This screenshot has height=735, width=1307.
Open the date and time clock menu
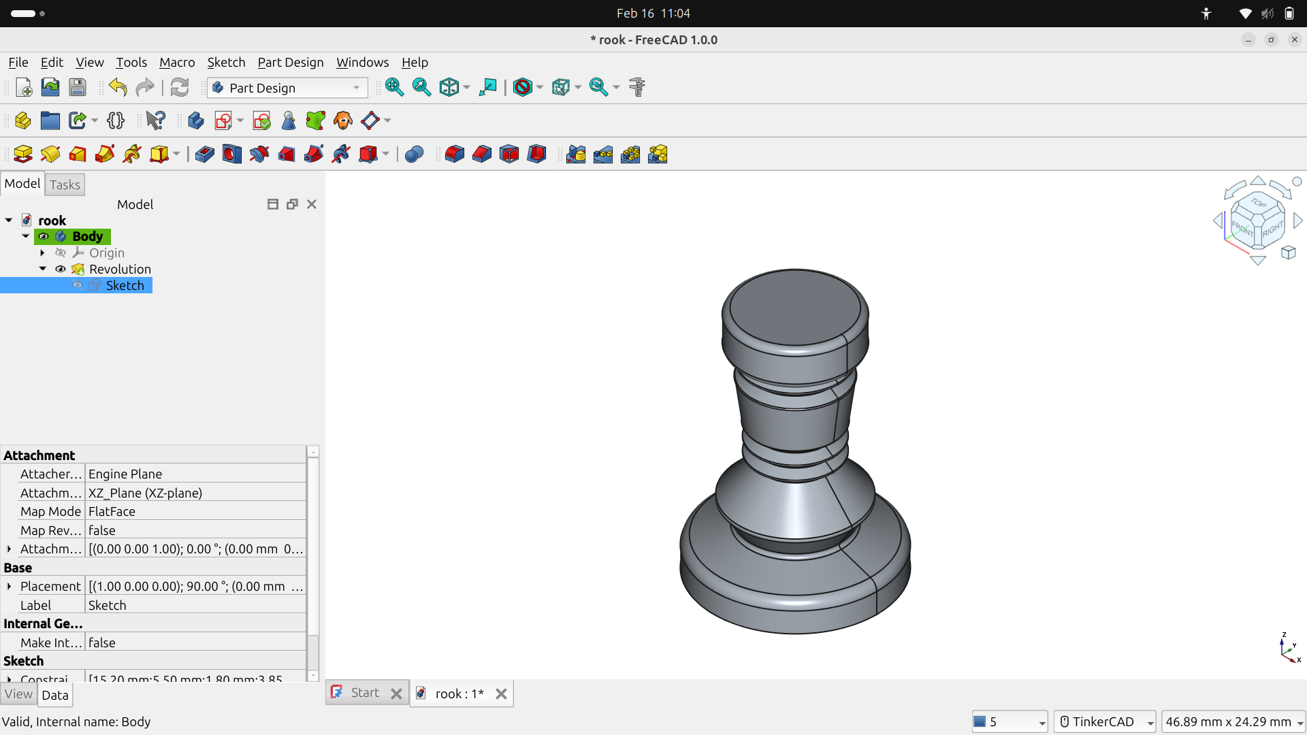tap(653, 14)
